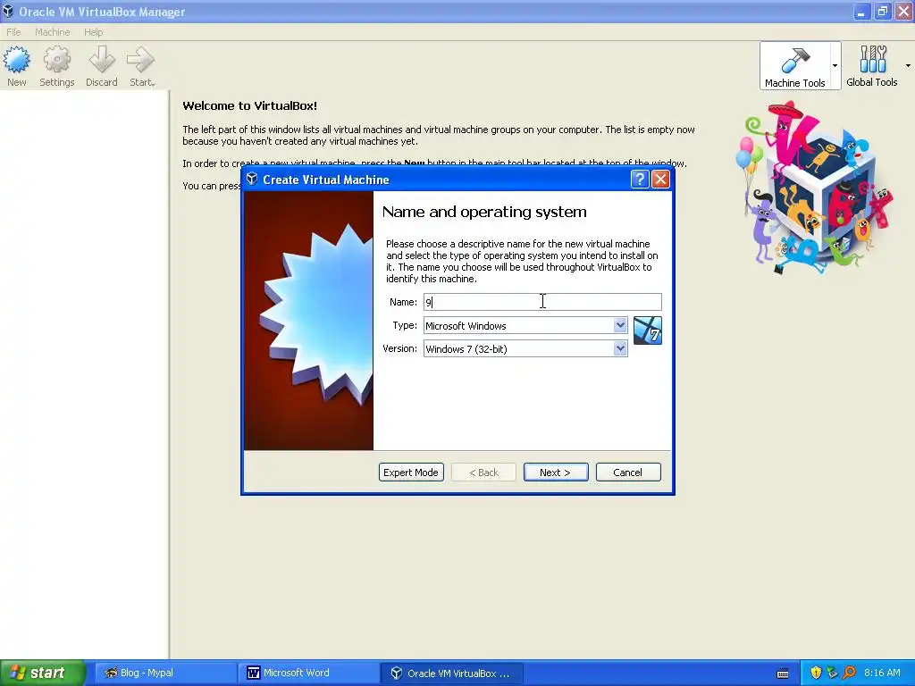Click the Start arrow toolbar icon
The image size is (915, 686).
pyautogui.click(x=141, y=66)
